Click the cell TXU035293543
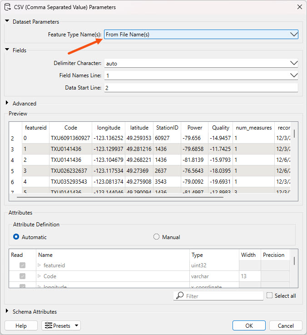The height and width of the screenshot is (335, 307). click(x=71, y=182)
